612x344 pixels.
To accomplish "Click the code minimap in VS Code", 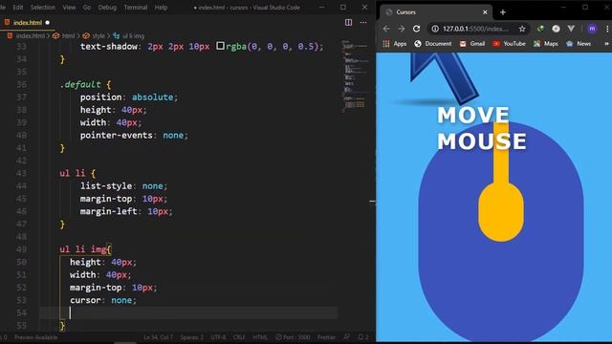I will (355, 76).
